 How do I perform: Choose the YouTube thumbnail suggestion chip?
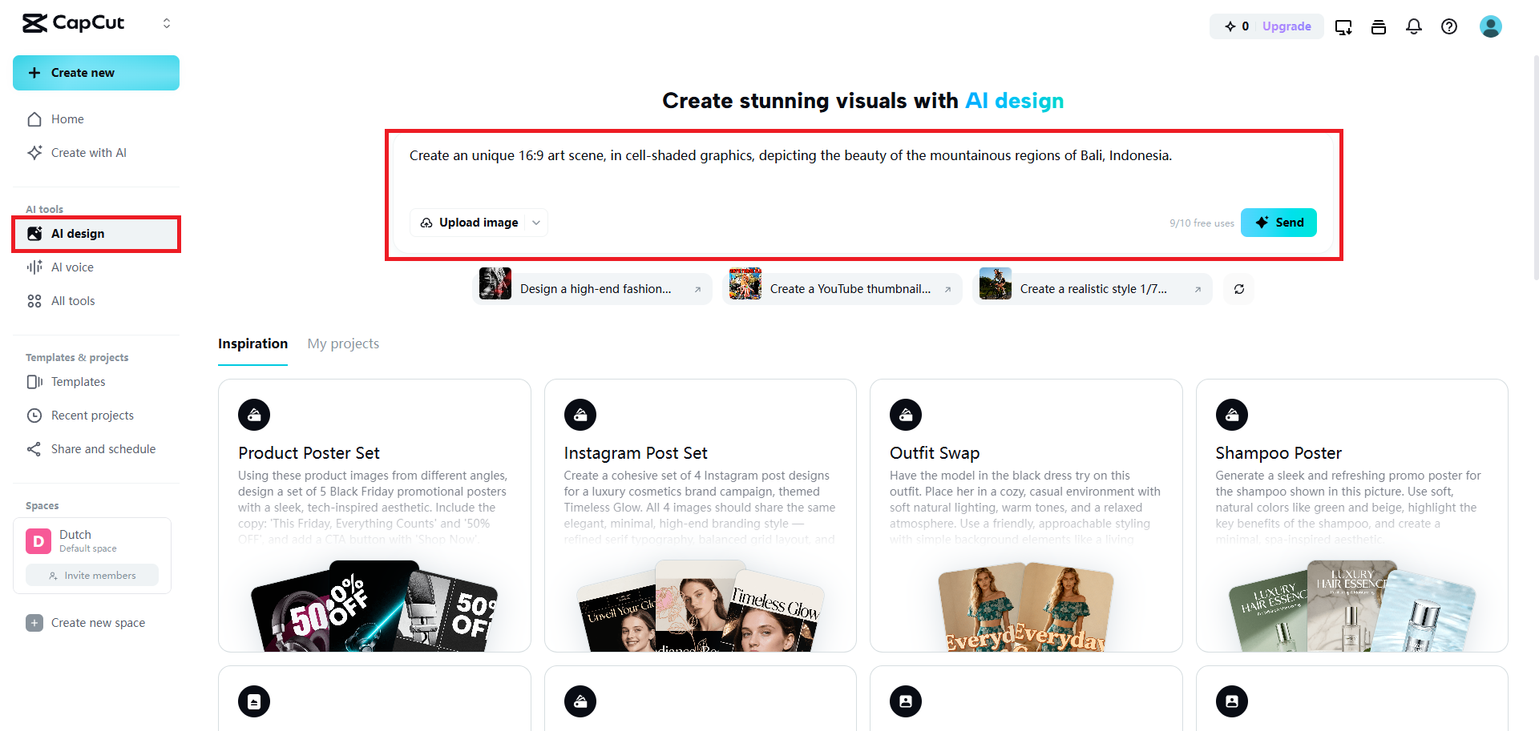pos(842,289)
